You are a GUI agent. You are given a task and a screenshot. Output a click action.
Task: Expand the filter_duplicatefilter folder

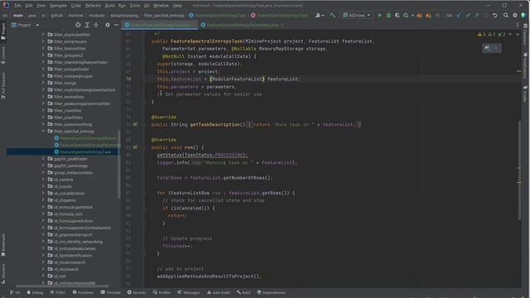tap(43, 35)
